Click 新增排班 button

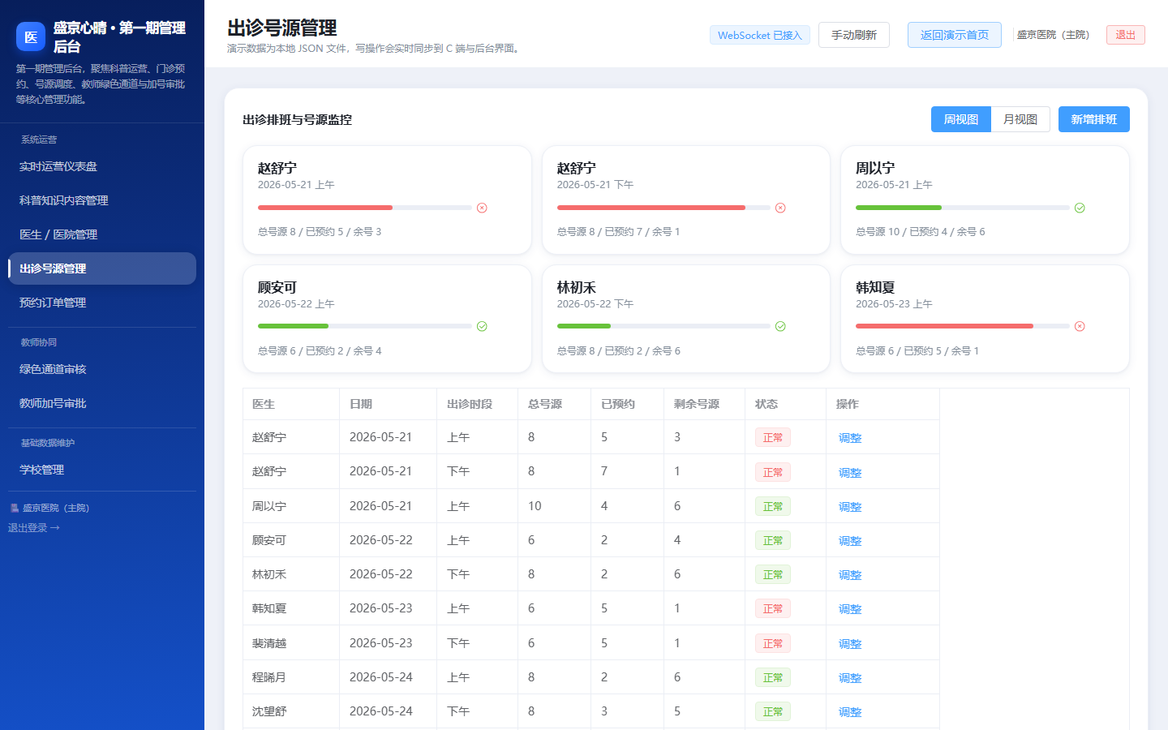(x=1094, y=119)
